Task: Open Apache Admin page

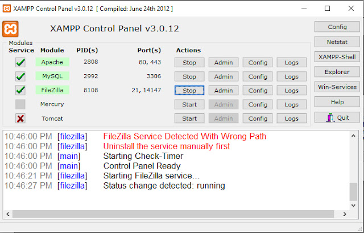Action: click(224, 63)
